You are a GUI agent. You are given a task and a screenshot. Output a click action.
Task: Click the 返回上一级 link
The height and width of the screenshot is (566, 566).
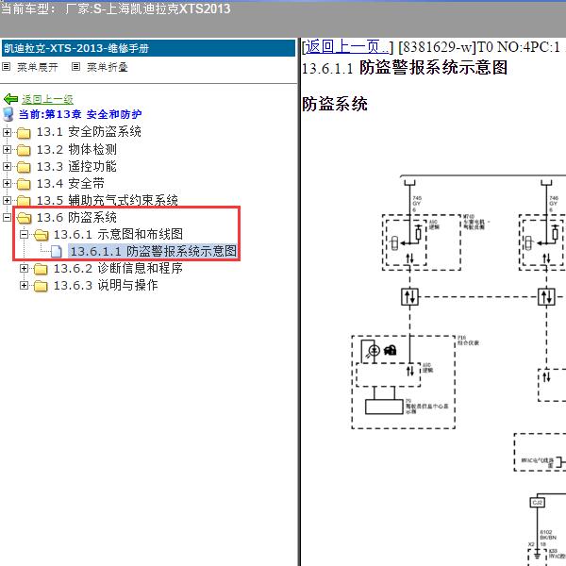point(47,99)
